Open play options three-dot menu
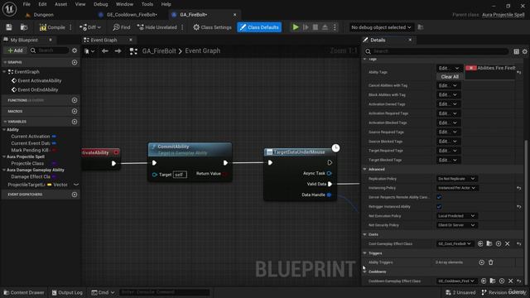530x298 pixels. point(335,27)
